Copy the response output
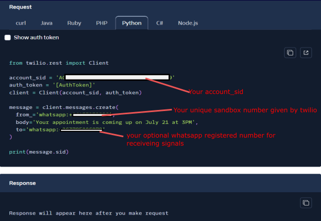The height and width of the screenshot is (221, 321). [306, 203]
